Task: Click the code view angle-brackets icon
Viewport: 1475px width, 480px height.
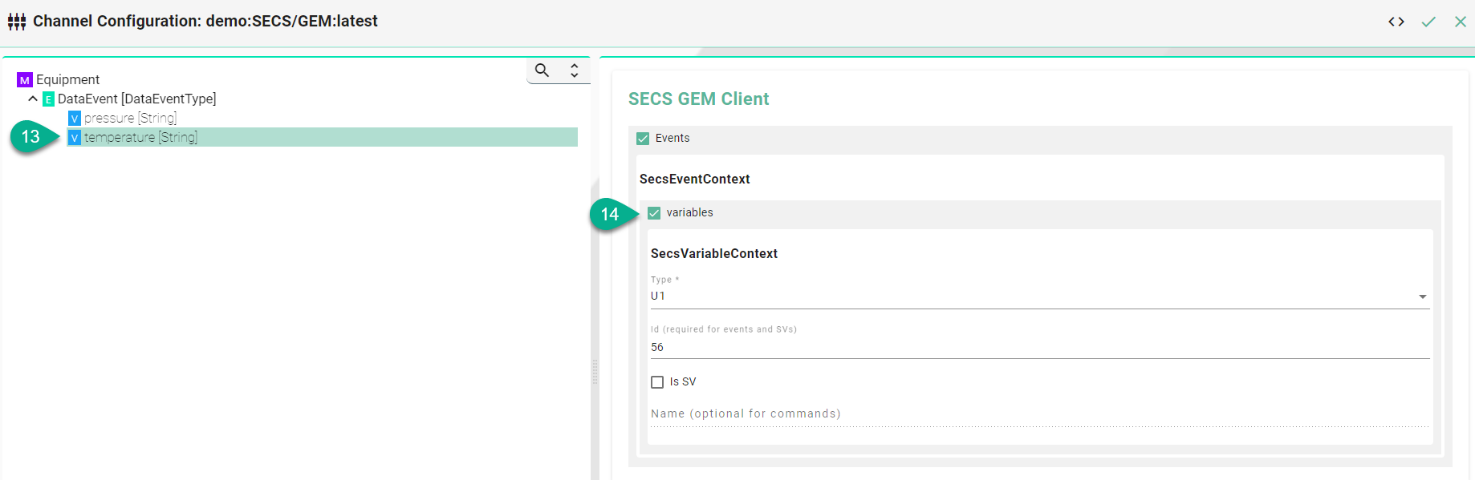Action: (x=1396, y=22)
